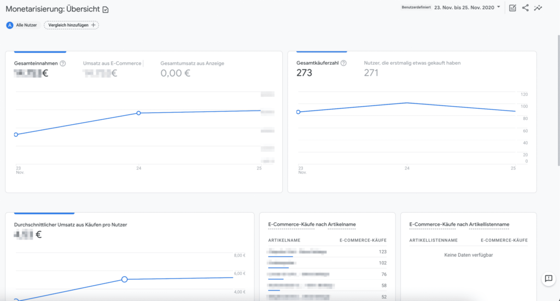The image size is (560, 301).
Task: Select 'Gesamtumsatz aus Anzeige' metric tab
Action: click(x=192, y=63)
